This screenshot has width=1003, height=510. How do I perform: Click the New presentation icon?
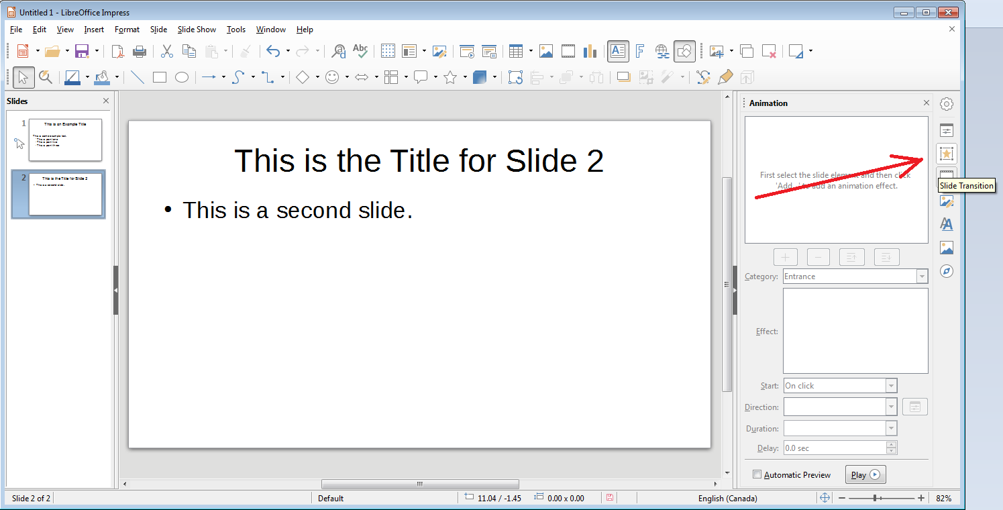tap(23, 51)
